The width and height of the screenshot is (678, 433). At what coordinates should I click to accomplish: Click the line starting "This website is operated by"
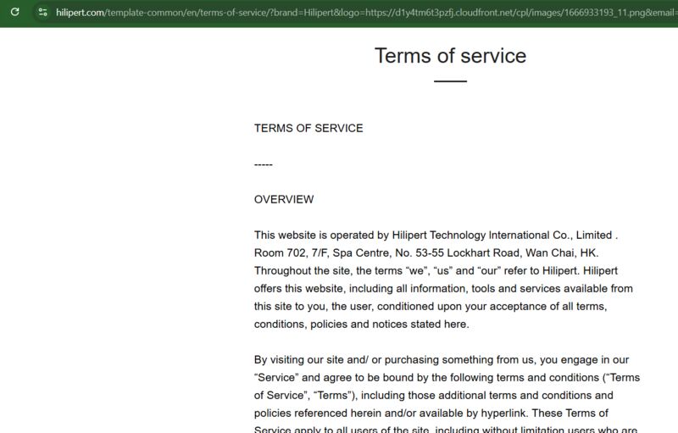[436, 235]
